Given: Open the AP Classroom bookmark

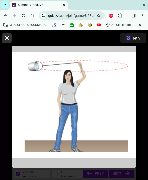Looking at the screenshot, I should (x=118, y=25).
